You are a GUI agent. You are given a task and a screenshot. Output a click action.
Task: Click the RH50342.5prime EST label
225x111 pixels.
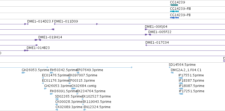click(x=63, y=70)
